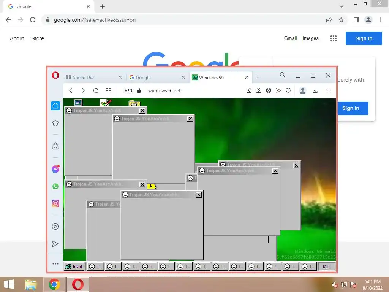Screen dimensions: 389x292
Task: Click Windows 96 taskbar clock 17:01
Action: 326,267
